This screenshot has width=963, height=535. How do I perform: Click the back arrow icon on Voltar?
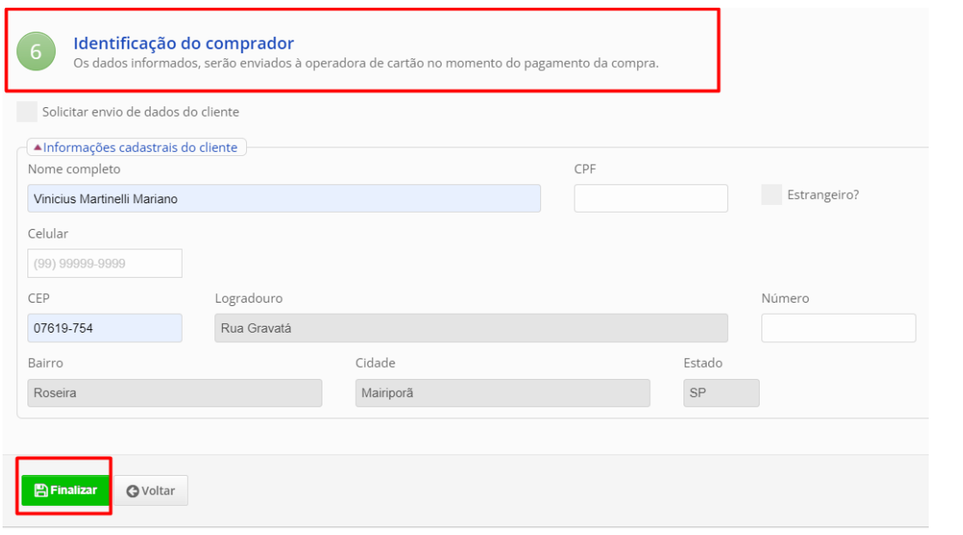[x=132, y=491]
